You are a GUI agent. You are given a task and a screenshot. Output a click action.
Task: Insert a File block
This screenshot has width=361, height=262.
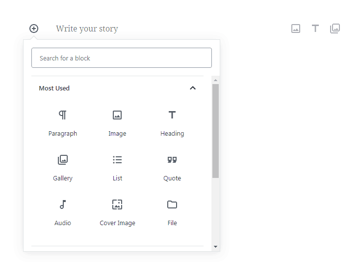tap(172, 213)
